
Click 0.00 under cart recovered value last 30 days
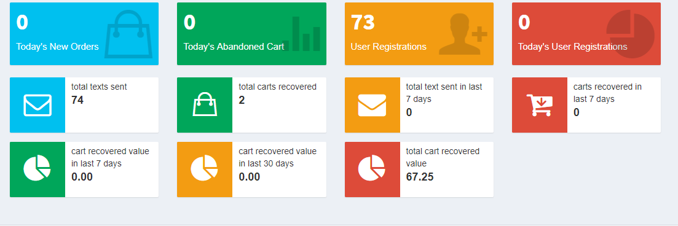click(250, 177)
